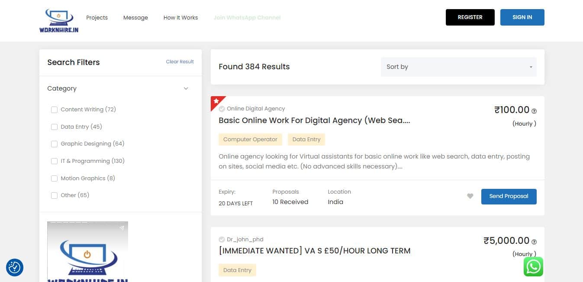
Task: Tick the IT & Programming checkbox
Action: click(x=54, y=161)
